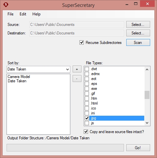Open the File menu
The height and width of the screenshot is (158, 157).
[10, 14]
